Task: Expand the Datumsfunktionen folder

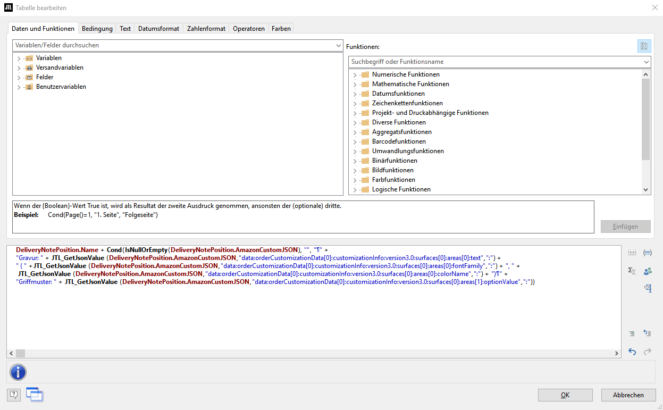Action: [355, 94]
